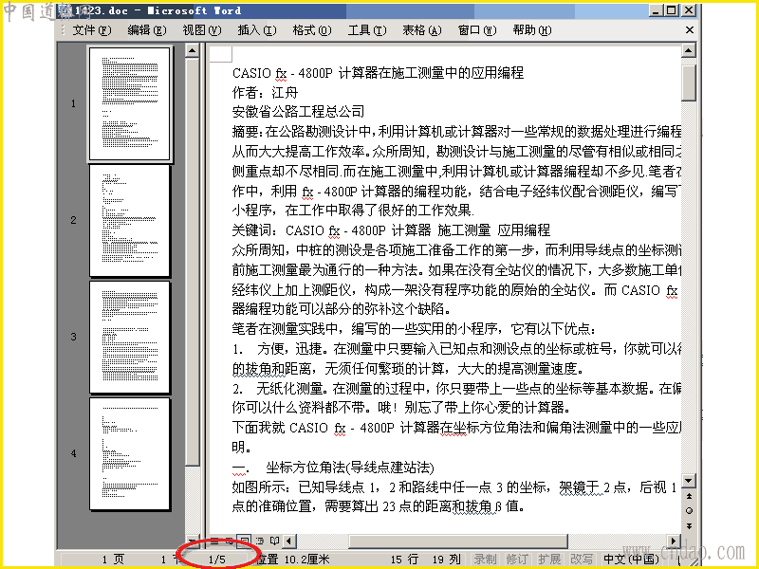The width and height of the screenshot is (759, 569).
Task: Click document vertical scrollbar thumb
Action: click(689, 83)
